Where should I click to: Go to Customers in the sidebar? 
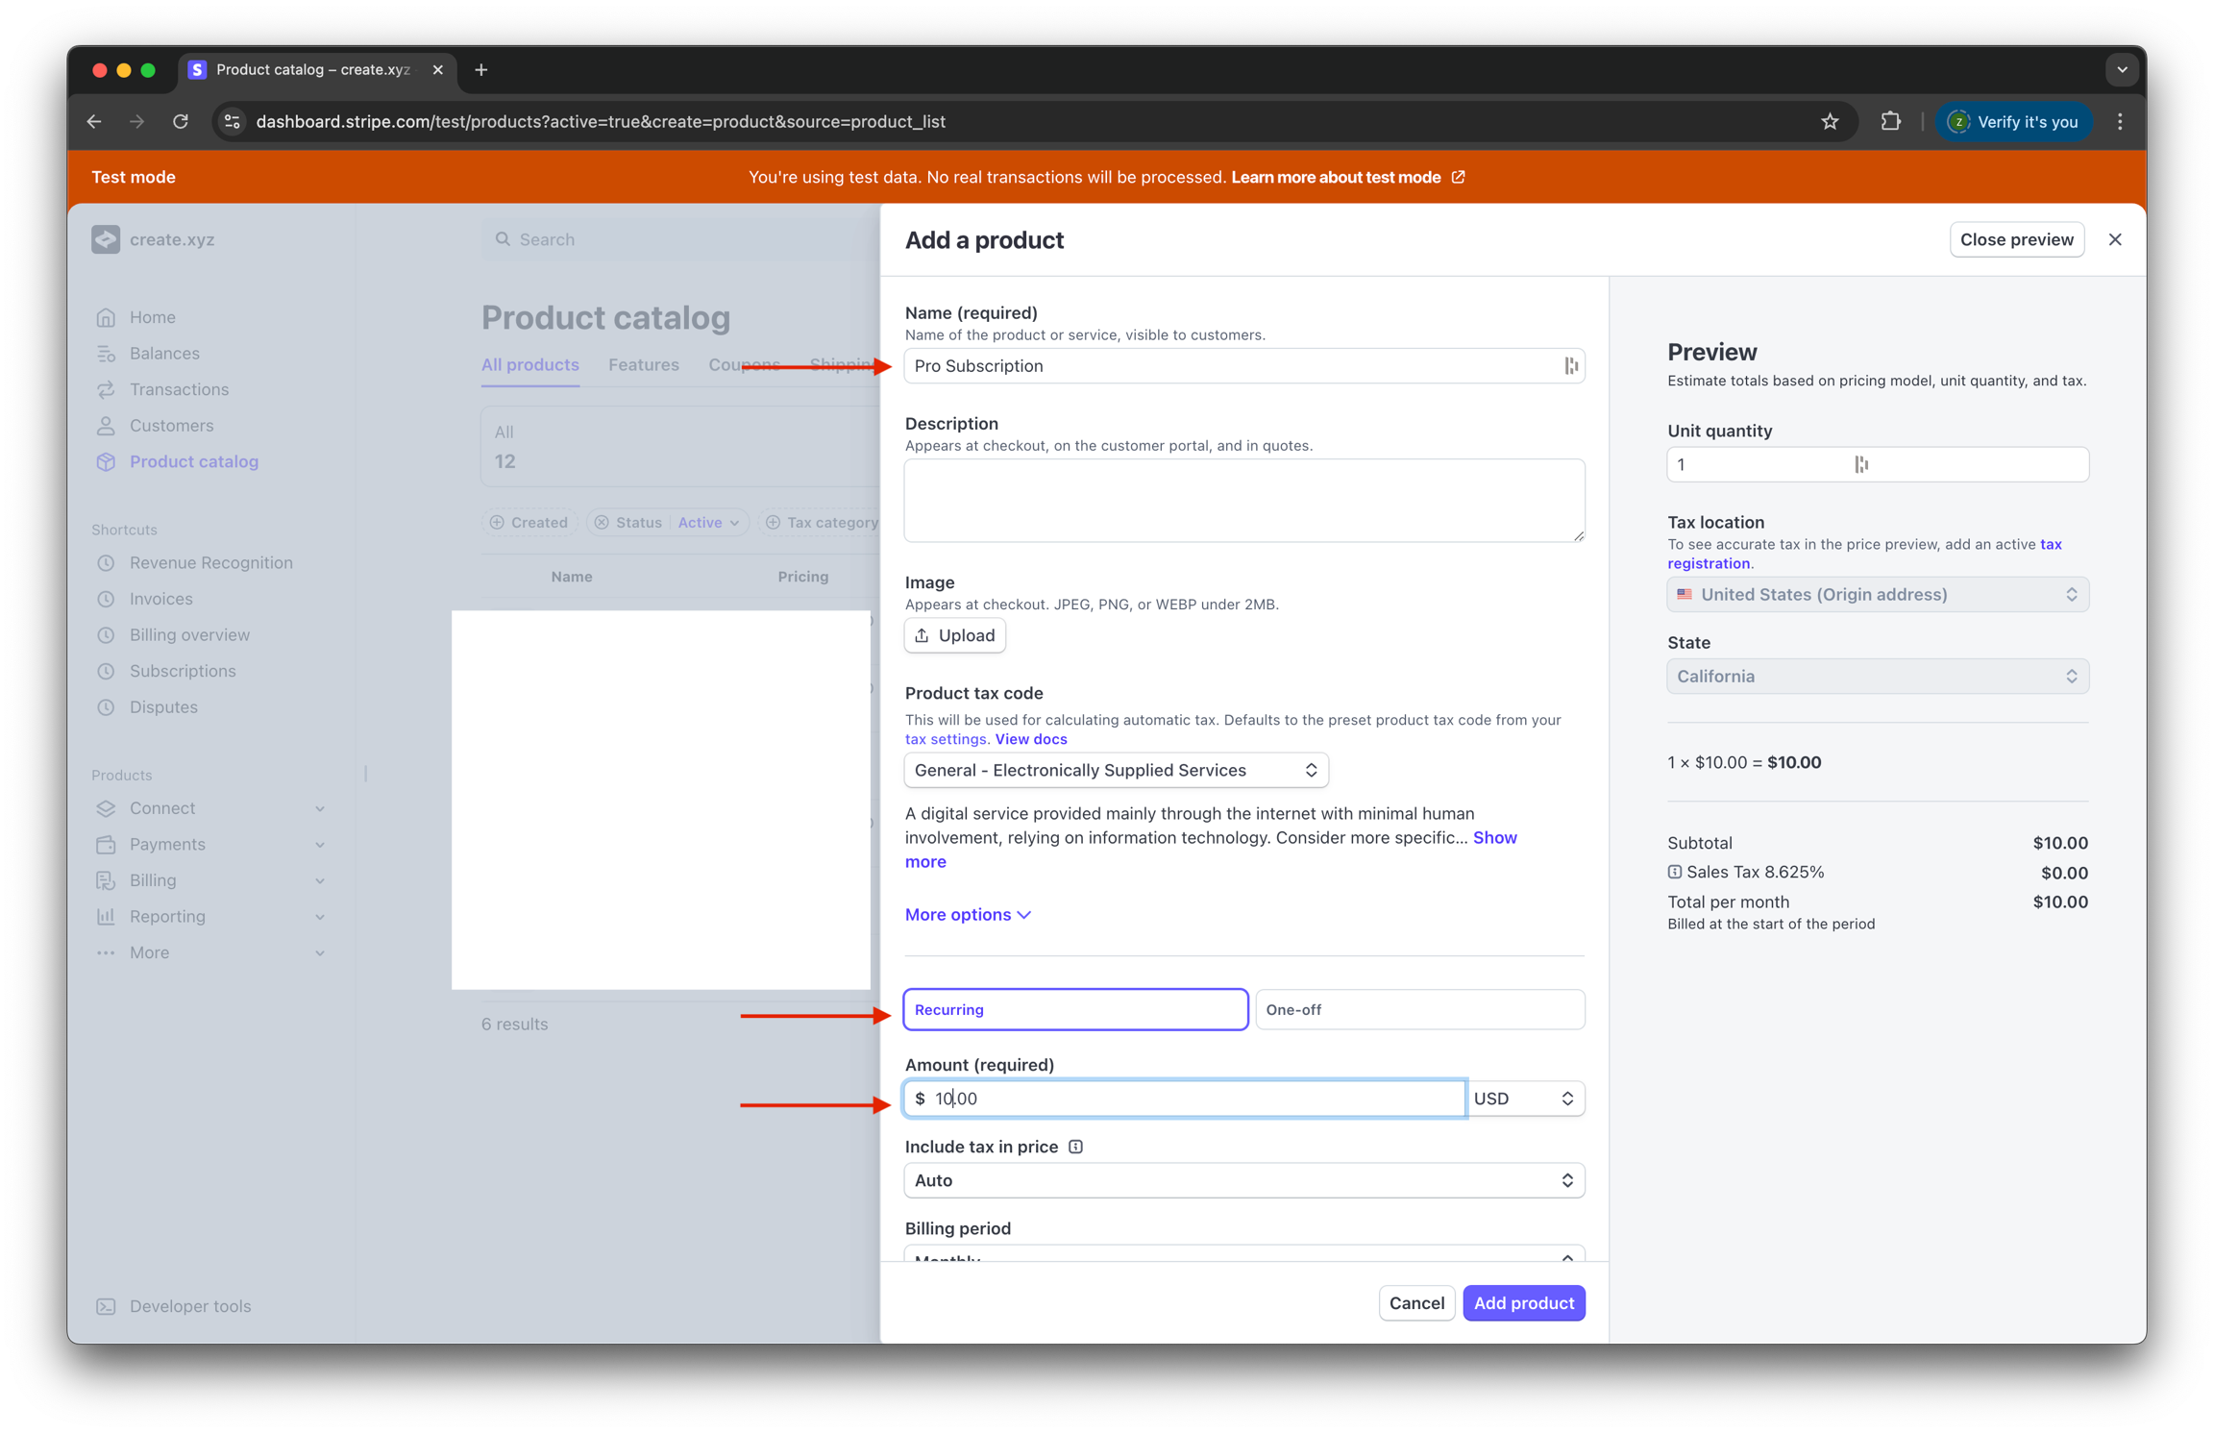pyautogui.click(x=171, y=425)
